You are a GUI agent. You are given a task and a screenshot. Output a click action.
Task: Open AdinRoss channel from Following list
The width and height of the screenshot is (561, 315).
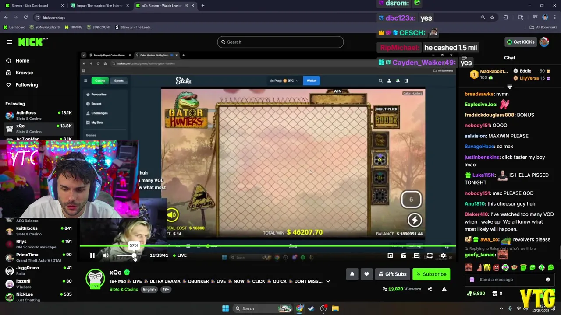(39, 115)
